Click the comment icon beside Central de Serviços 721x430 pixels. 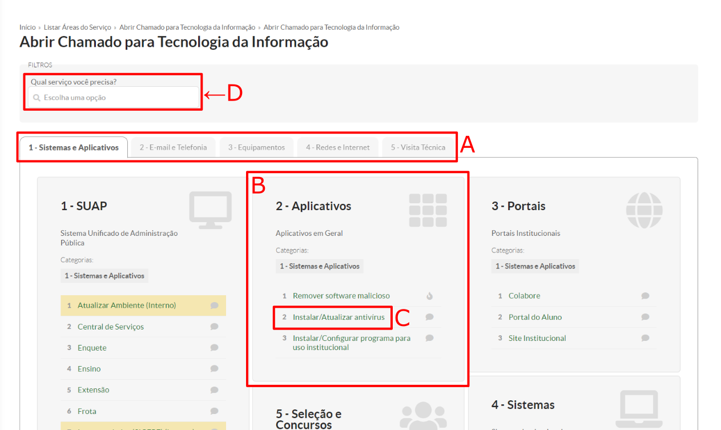coord(214,327)
